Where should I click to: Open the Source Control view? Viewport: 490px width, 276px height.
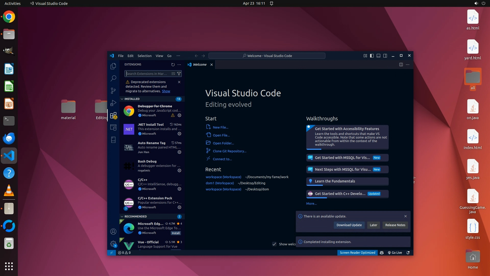113,90
